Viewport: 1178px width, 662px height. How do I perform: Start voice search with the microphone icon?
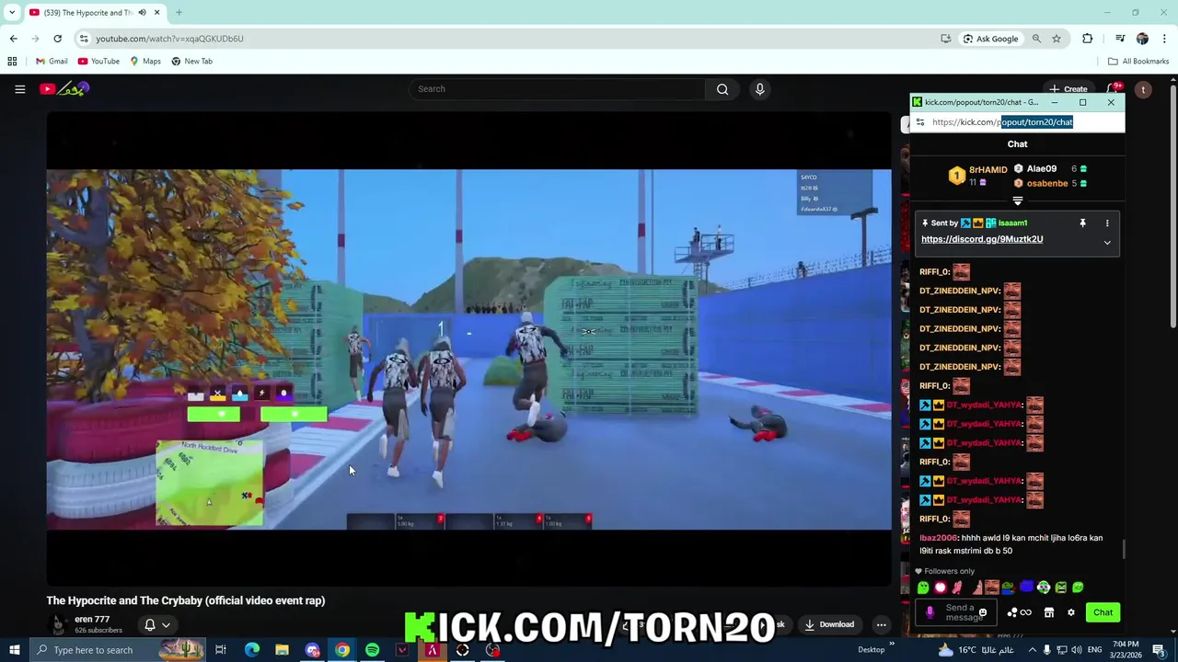[759, 89]
